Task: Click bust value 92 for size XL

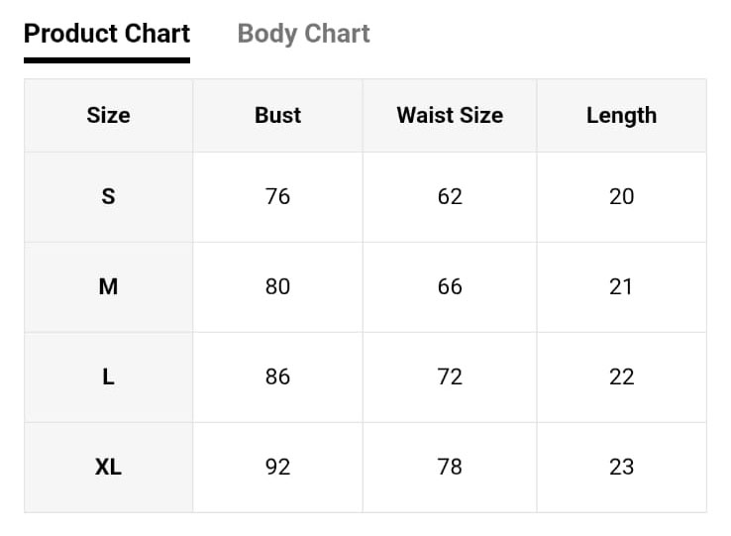Action: click(278, 467)
